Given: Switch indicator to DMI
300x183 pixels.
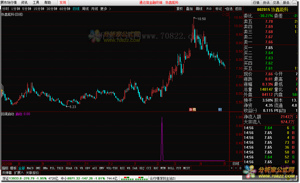Looking at the screenshot, I should point(38,168).
